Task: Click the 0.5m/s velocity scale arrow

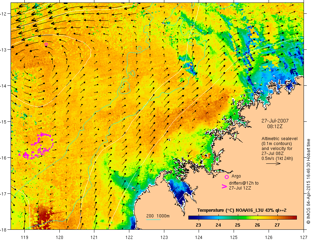Action: [x=273, y=163]
